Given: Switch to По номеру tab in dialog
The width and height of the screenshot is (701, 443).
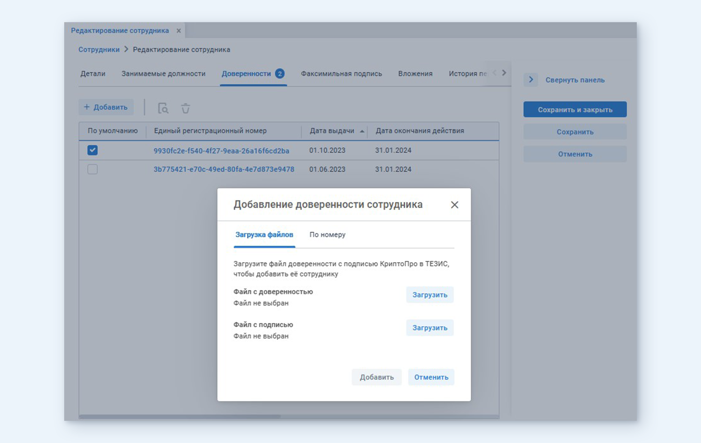Looking at the screenshot, I should coord(327,235).
